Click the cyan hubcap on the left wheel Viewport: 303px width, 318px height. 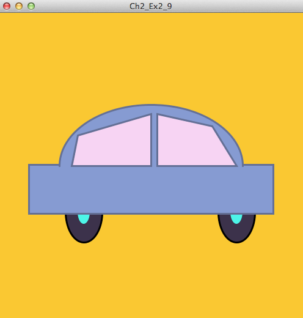click(x=84, y=219)
